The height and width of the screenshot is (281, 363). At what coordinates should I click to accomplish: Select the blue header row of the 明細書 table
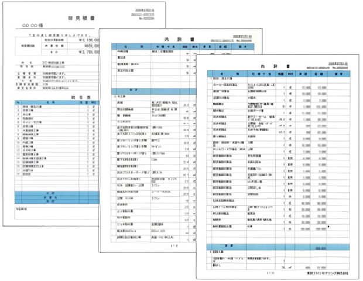point(57,102)
